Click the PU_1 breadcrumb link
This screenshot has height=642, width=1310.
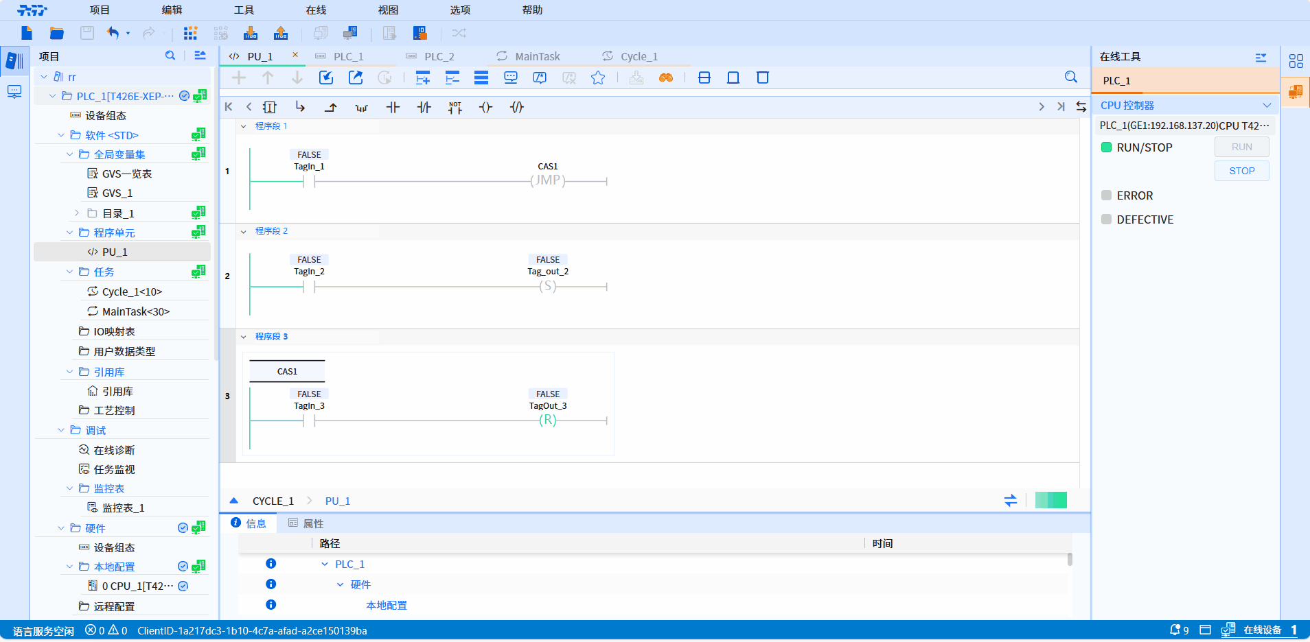click(x=338, y=501)
